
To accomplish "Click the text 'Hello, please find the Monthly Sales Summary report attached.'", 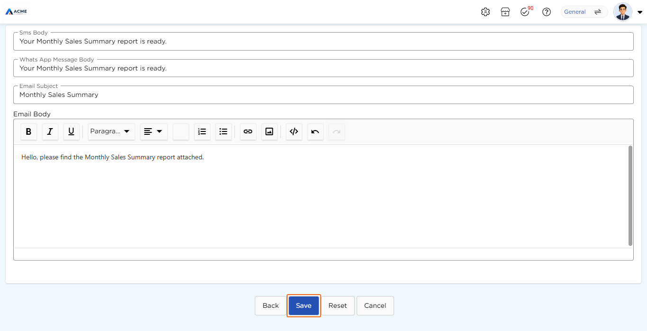I will (x=112, y=157).
